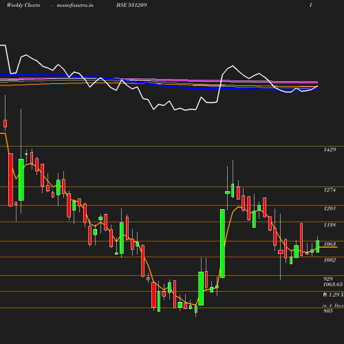Click the 1429 price level label
The image size is (344, 344).
pyautogui.click(x=330, y=149)
